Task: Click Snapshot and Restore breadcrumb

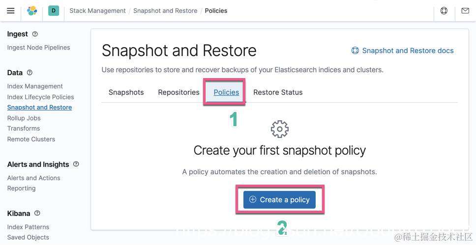Action: pyautogui.click(x=165, y=11)
